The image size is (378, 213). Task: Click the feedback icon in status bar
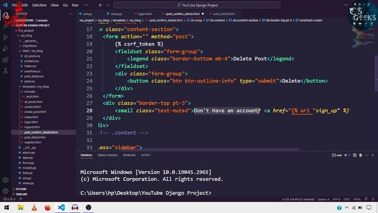click(x=366, y=199)
